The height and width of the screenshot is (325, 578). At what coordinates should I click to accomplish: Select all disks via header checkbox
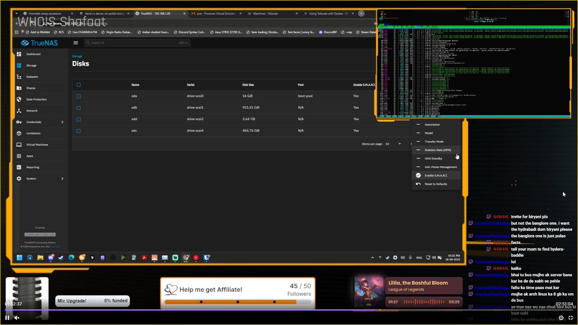tap(79, 84)
